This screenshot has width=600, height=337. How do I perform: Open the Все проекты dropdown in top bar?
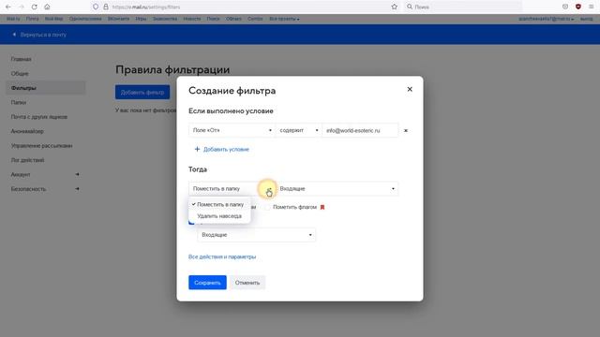click(x=284, y=19)
